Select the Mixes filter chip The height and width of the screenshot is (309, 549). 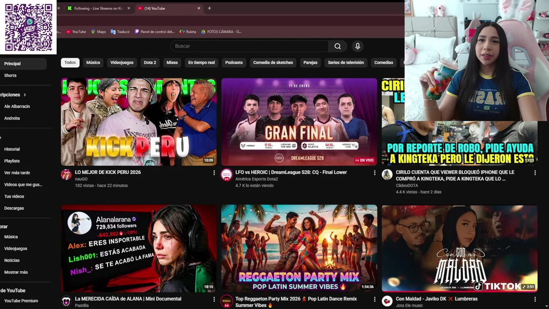click(172, 63)
